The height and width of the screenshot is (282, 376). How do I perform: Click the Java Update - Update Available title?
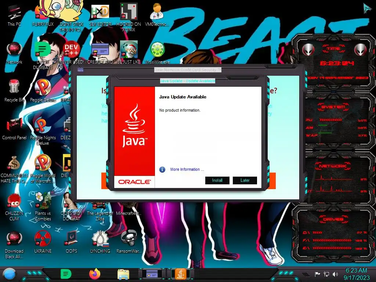point(188,81)
